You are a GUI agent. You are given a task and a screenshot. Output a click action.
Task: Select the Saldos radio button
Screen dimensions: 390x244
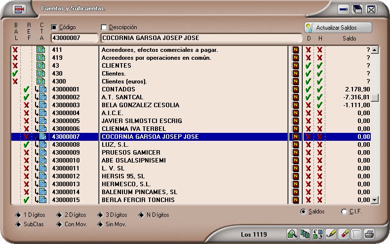pyautogui.click(x=304, y=211)
